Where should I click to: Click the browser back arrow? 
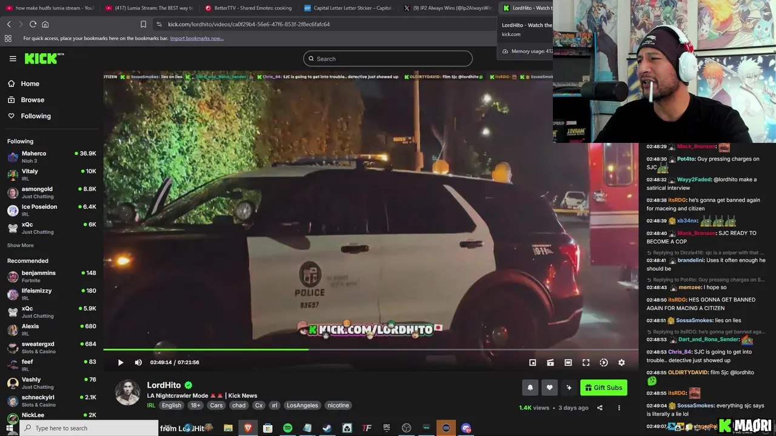tap(8, 24)
